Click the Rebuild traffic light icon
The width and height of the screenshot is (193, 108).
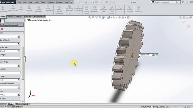click(x=107, y=2)
